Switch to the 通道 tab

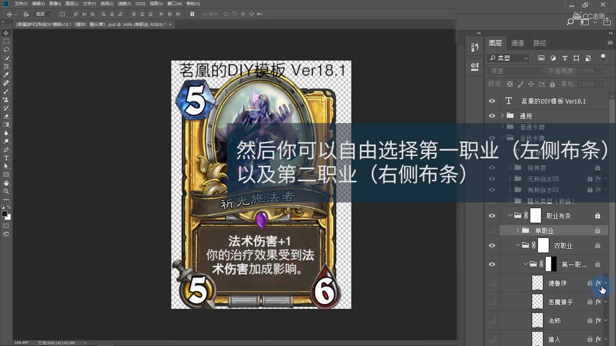517,43
